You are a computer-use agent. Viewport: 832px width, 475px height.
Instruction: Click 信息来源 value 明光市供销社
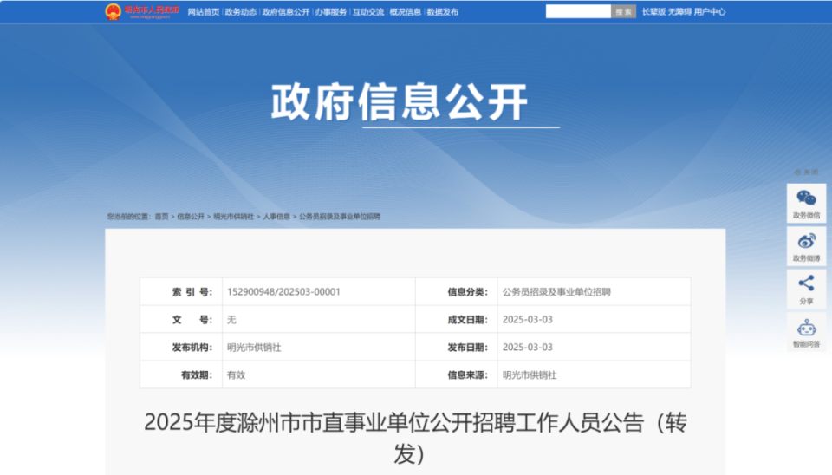click(530, 374)
